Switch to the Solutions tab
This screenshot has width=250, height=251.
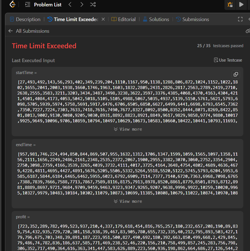point(156,19)
